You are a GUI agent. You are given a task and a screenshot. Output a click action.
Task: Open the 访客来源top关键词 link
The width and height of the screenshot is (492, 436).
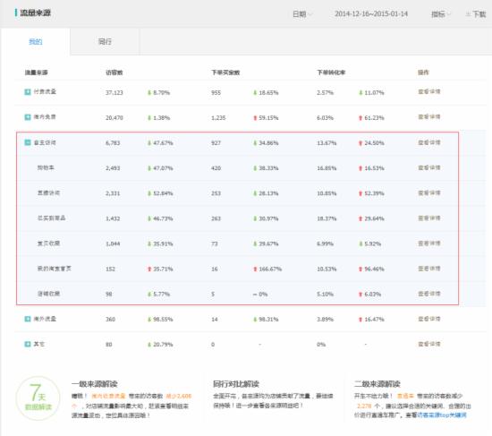(442, 415)
